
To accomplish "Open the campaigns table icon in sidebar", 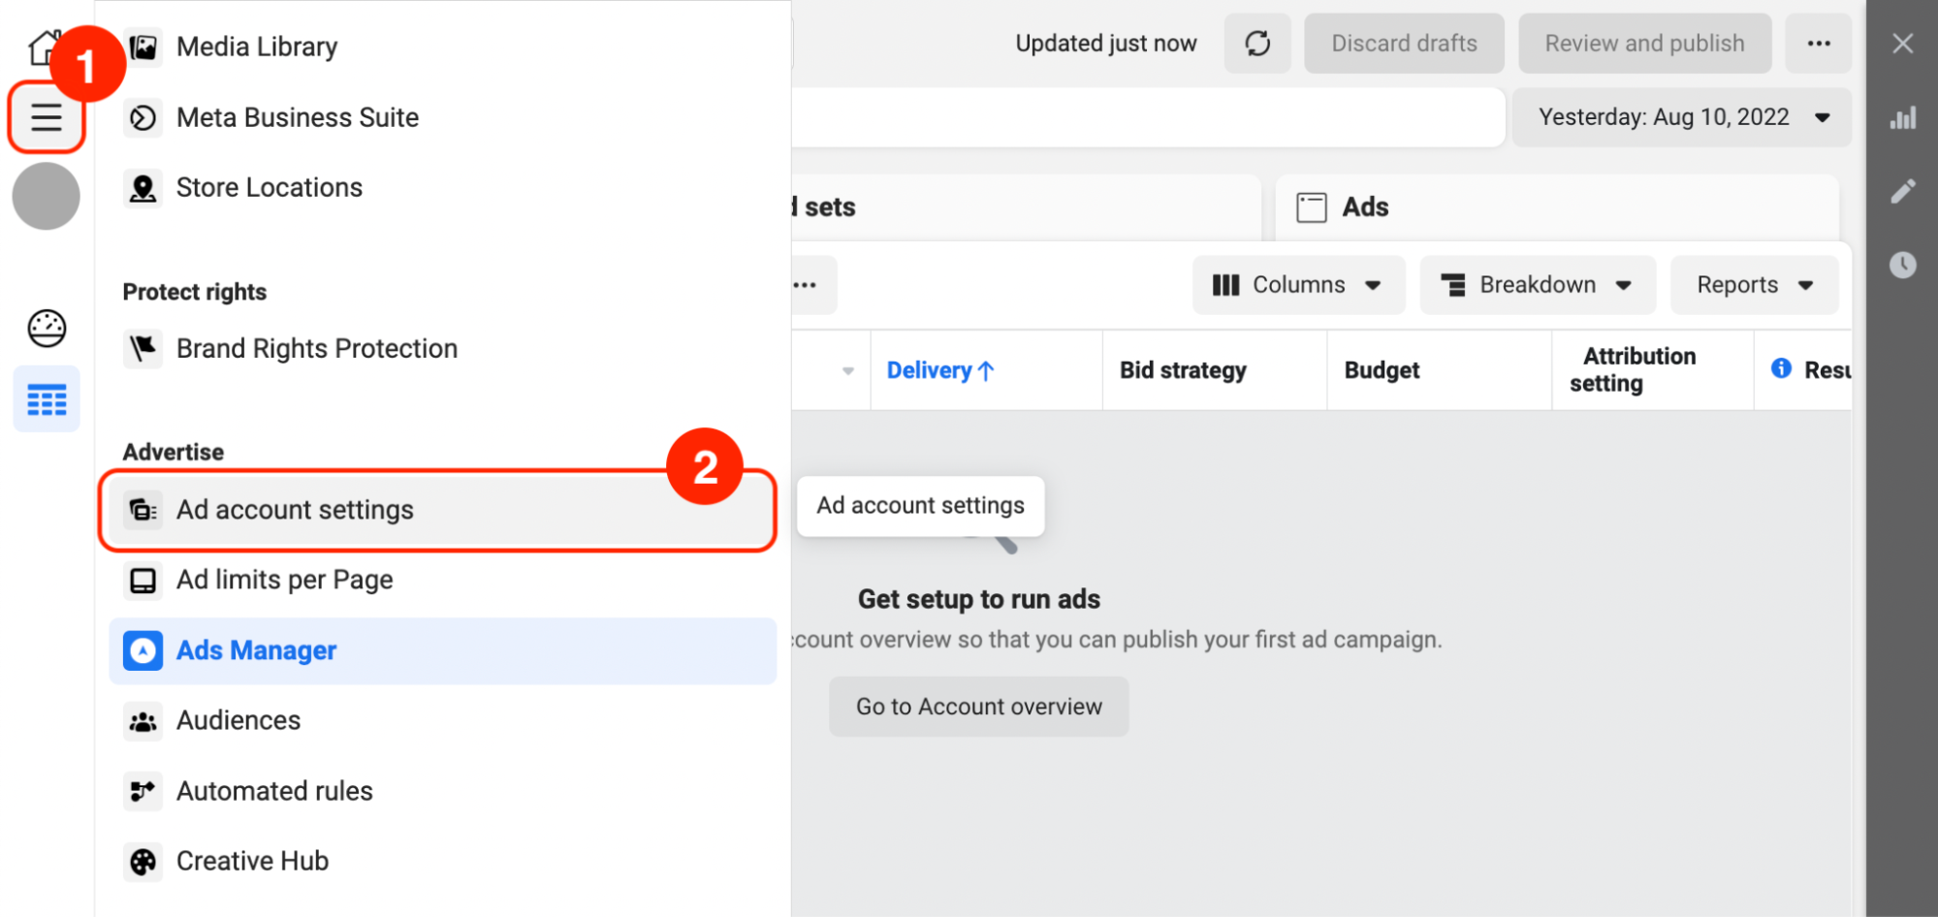I will click(46, 397).
